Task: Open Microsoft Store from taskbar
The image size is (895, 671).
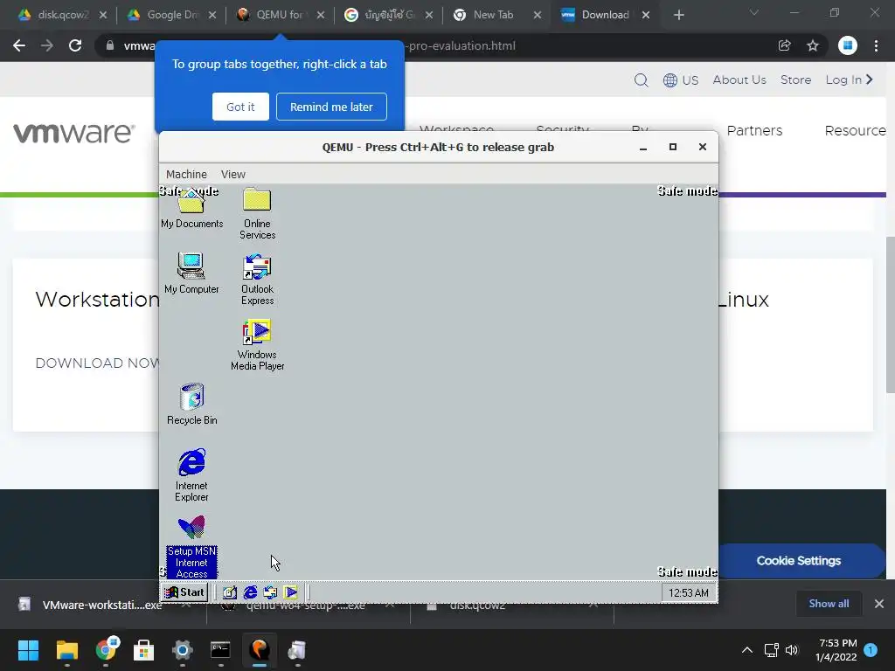Action: click(144, 650)
